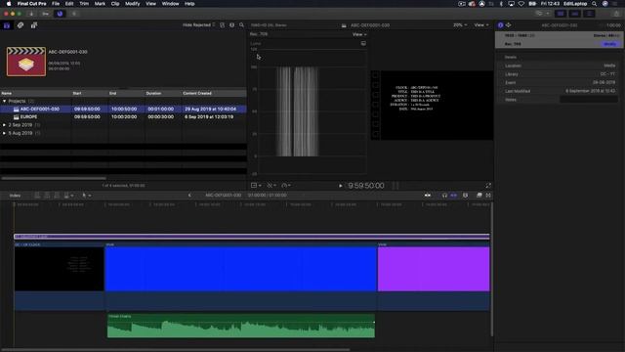
Task: Toggle video skimming in timeline
Action: pyautogui.click(x=428, y=196)
